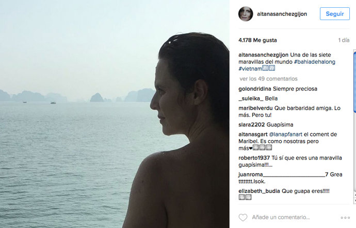Click the heart like icon

click(242, 218)
